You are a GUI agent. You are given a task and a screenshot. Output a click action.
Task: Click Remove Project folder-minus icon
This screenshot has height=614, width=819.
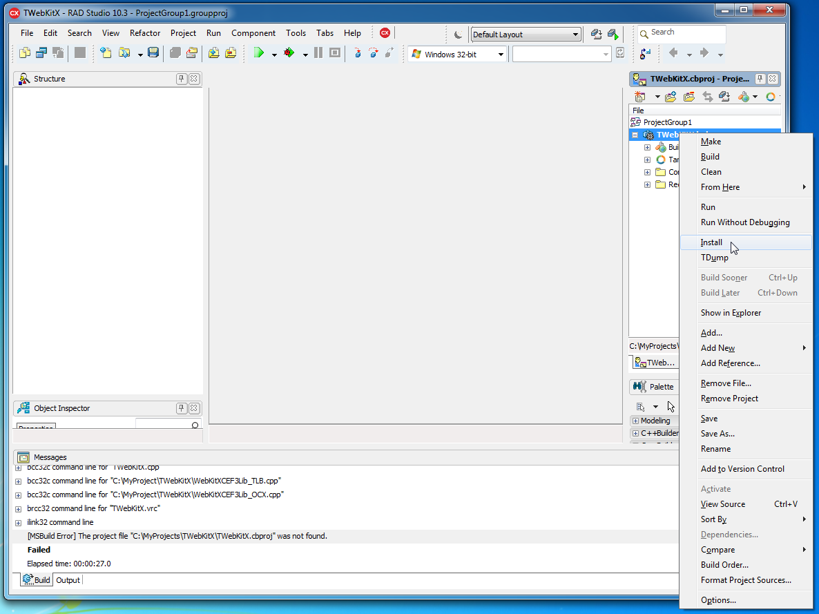pyautogui.click(x=689, y=97)
